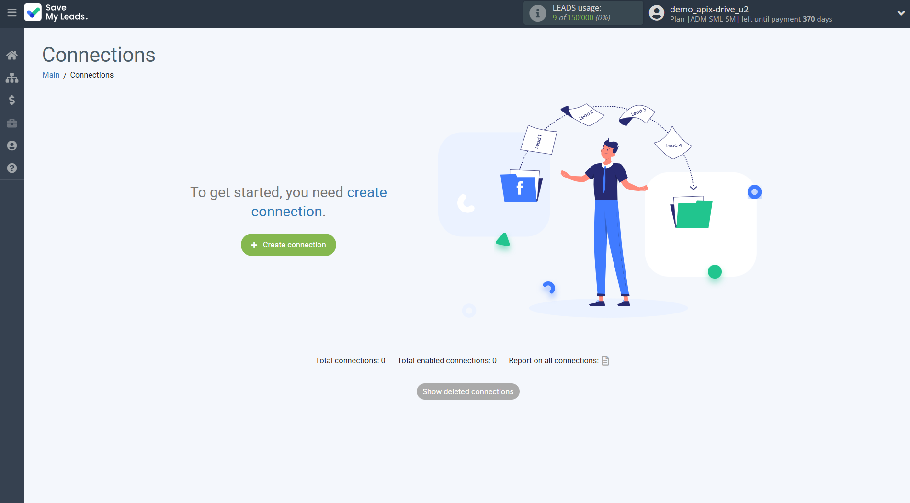Screen dimensions: 910x503
Task: Open the billing dollar-sign sidebar icon
Action: [x=11, y=100]
